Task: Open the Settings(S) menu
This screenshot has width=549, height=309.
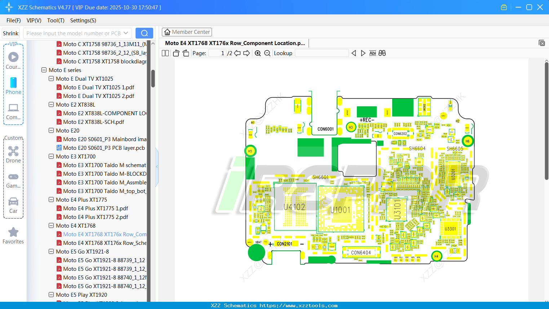Action: [83, 21]
